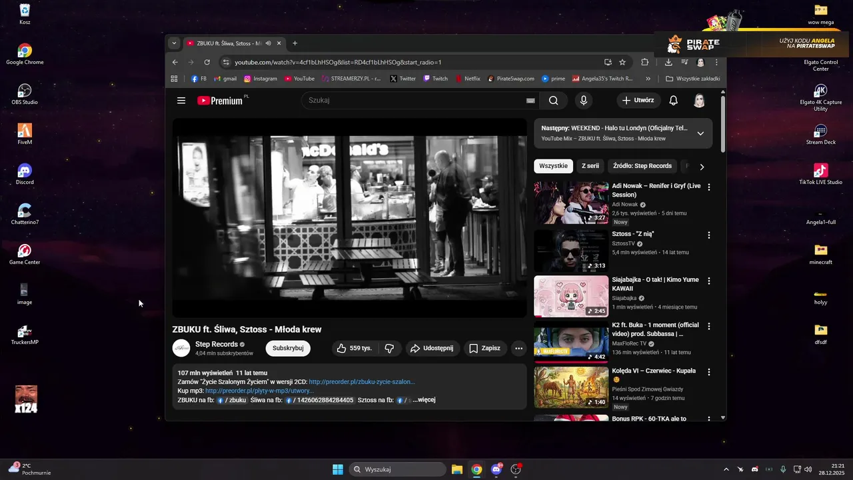Click the Step Records channel avatar

181,348
